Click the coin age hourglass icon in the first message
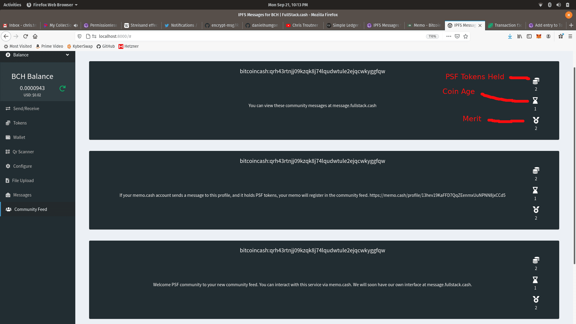This screenshot has height=324, width=576. [535, 100]
